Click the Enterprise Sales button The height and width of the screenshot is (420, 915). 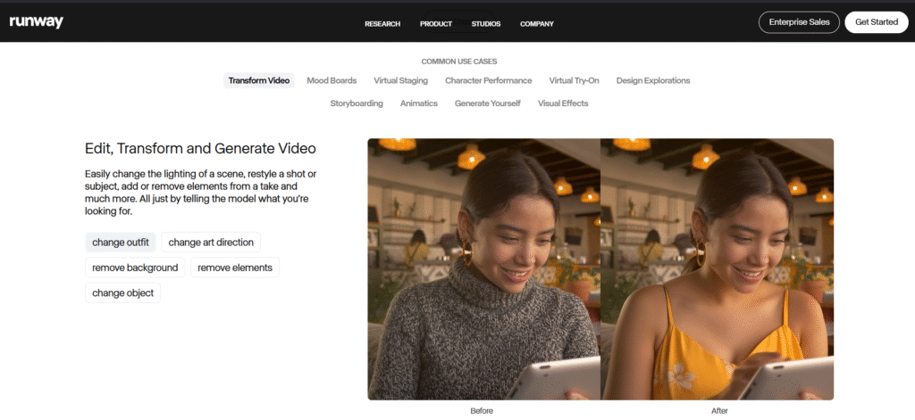799,22
